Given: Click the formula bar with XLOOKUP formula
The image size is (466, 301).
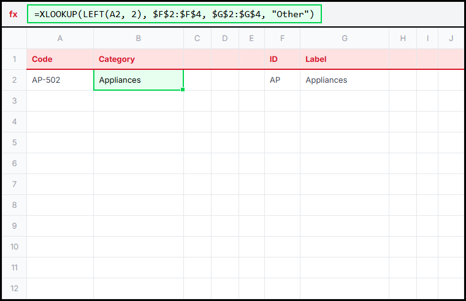Looking at the screenshot, I should point(174,14).
